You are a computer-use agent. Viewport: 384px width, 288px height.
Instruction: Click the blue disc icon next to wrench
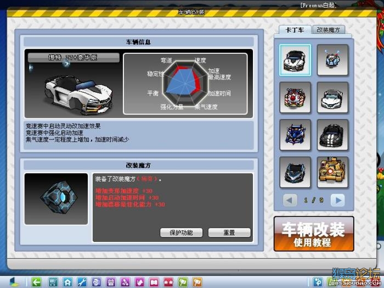click(96, 282)
